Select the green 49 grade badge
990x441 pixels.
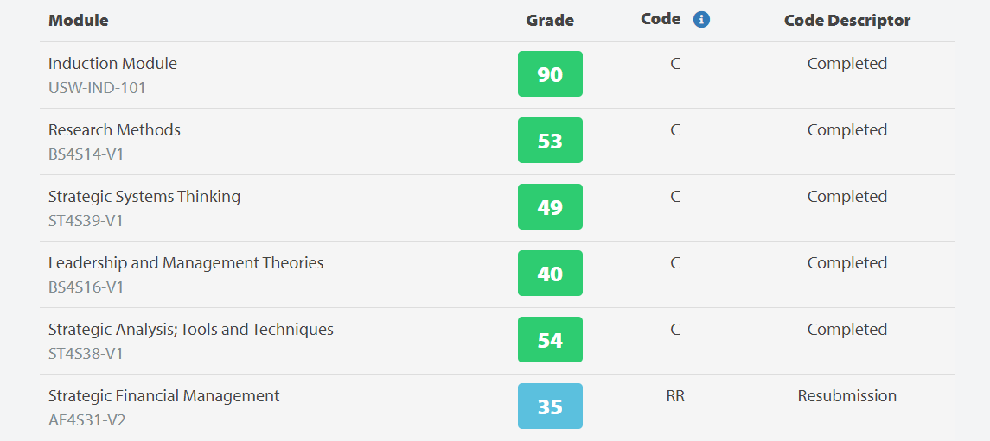(x=550, y=206)
